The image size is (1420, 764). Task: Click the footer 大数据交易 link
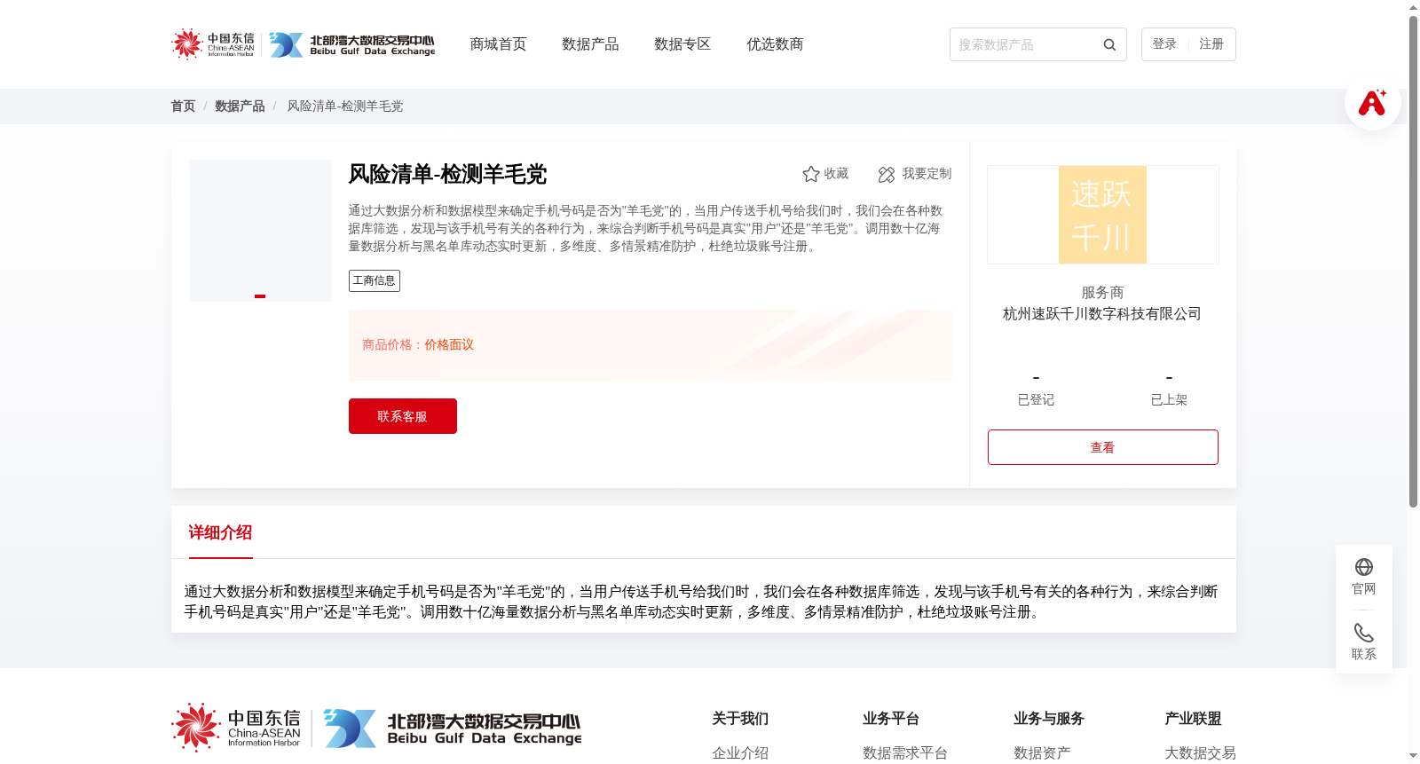click(1200, 753)
